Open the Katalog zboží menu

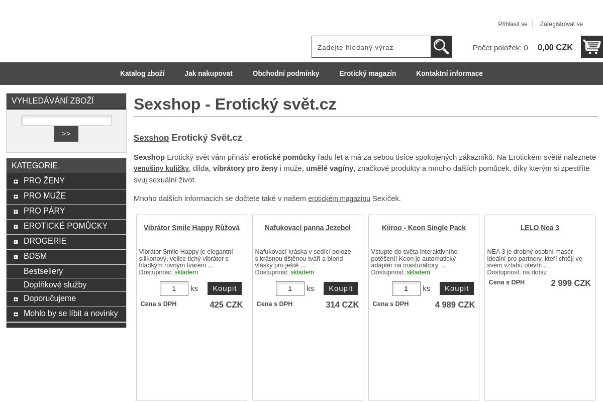click(142, 73)
